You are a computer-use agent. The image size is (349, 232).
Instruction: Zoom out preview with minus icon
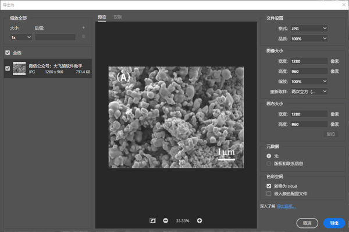click(166, 220)
